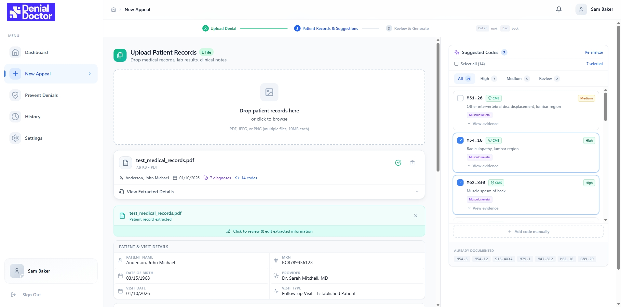621x307 pixels.
Task: Click the M54.5 documented code chip
Action: 462,259
